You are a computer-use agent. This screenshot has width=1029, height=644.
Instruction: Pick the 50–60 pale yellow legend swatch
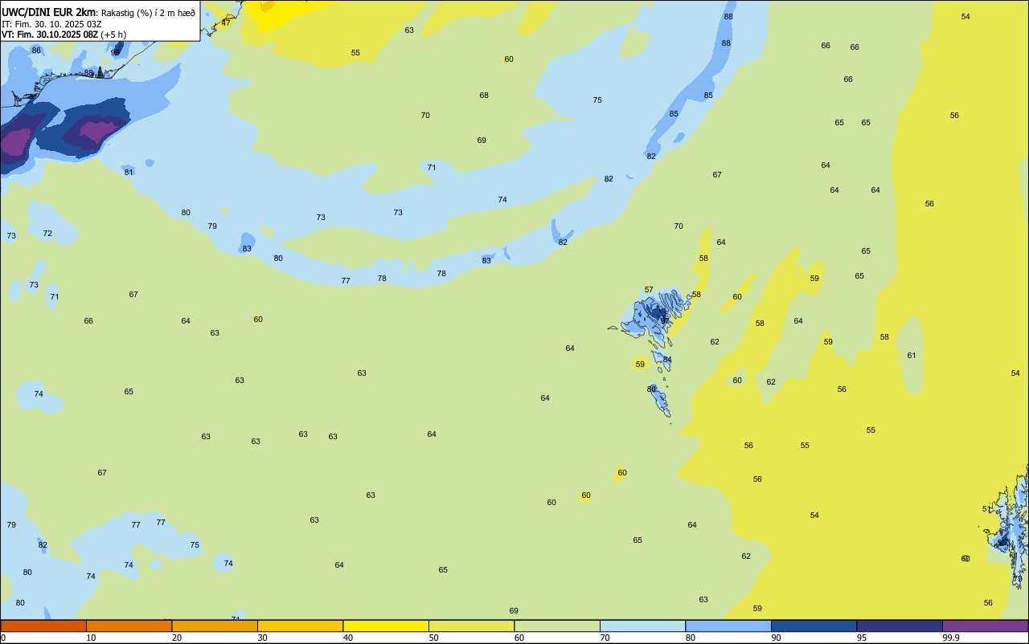tap(471, 626)
